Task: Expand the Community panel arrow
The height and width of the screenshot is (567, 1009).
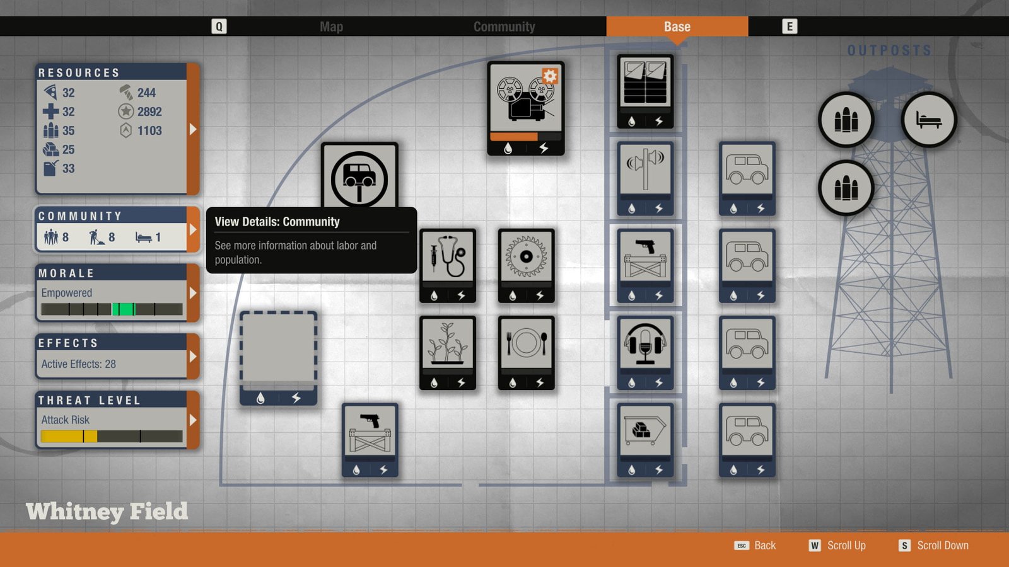Action: tap(193, 230)
